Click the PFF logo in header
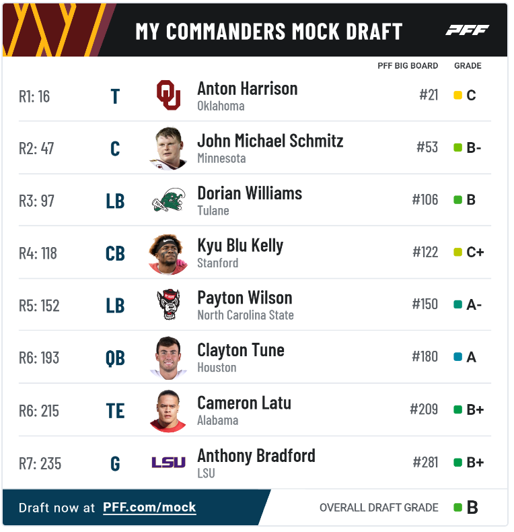This screenshot has width=514, height=532. 467,30
